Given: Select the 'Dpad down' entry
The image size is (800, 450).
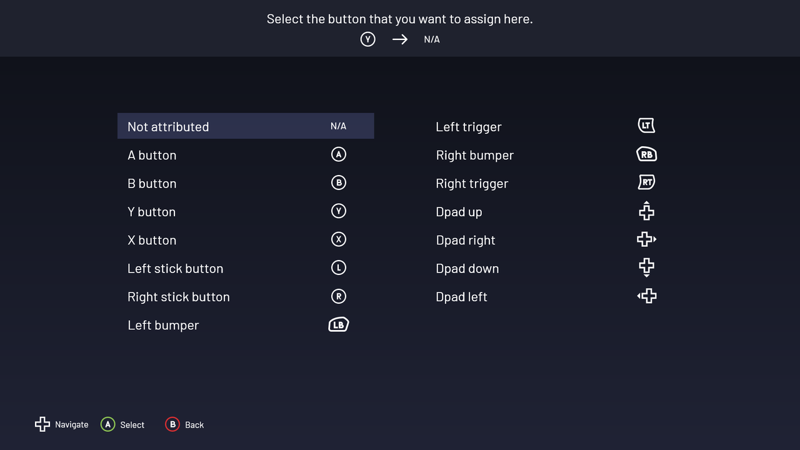Looking at the screenshot, I should tap(467, 269).
